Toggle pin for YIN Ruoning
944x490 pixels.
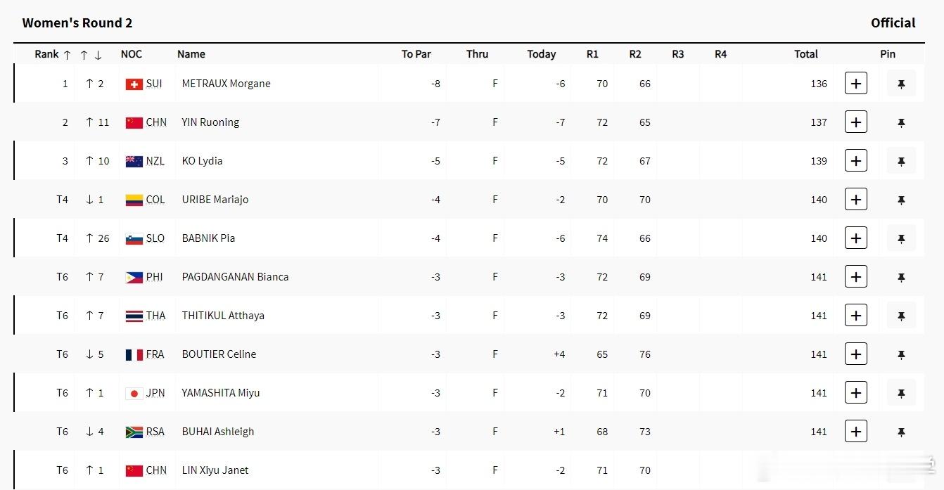[x=901, y=122]
